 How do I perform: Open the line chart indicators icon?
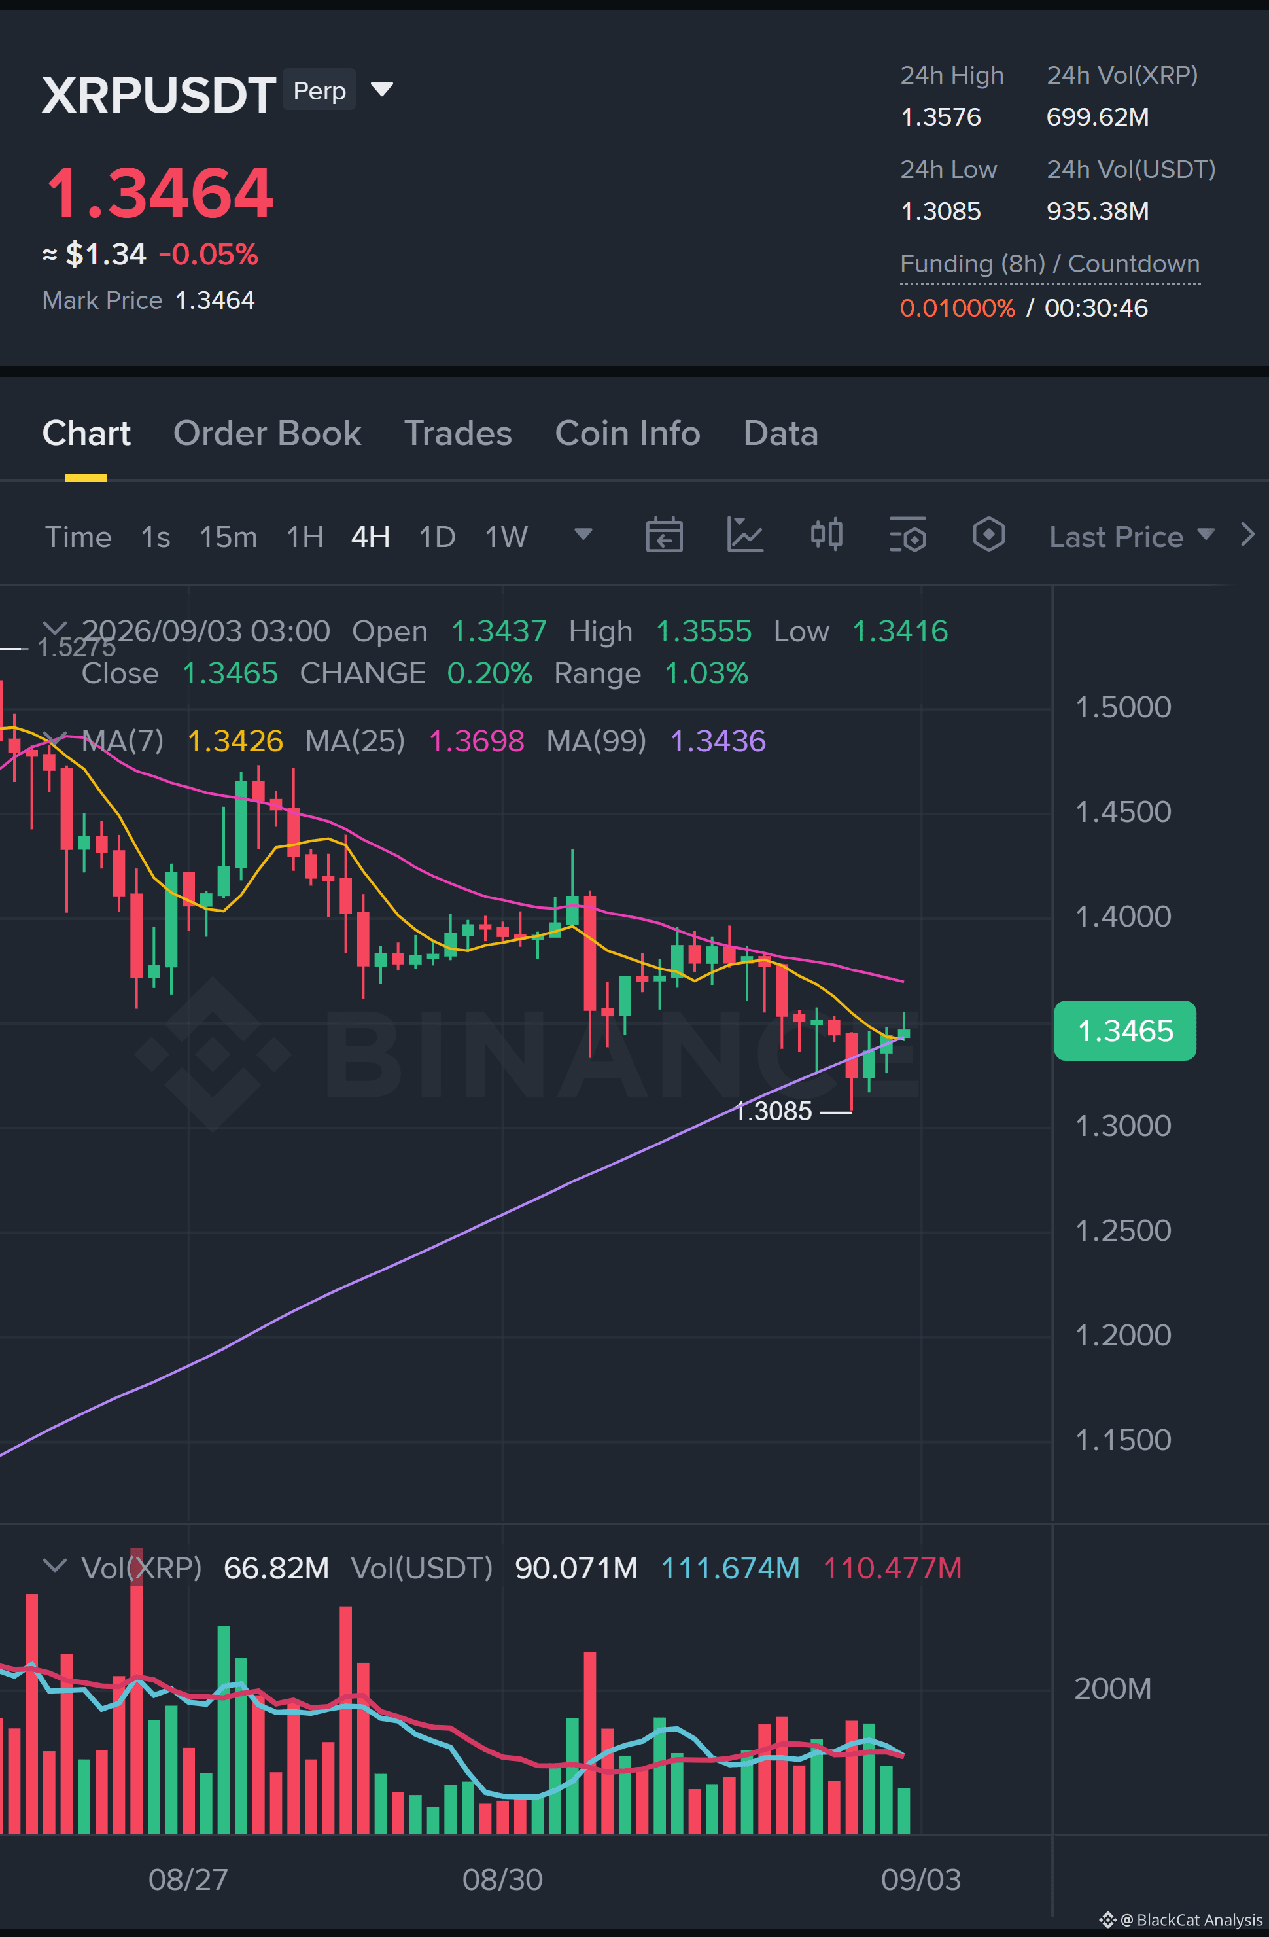pos(744,535)
